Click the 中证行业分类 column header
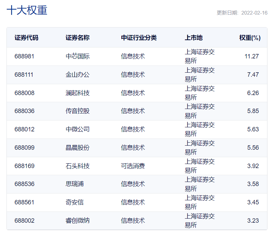278x239 pixels. [x=139, y=38]
